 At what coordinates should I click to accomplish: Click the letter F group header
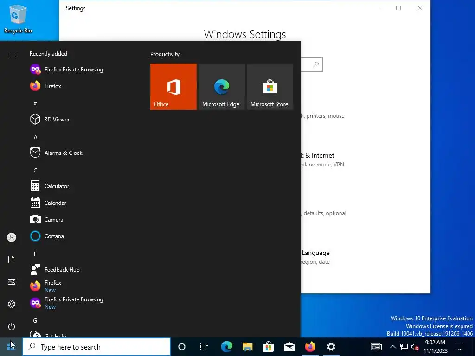coord(35,254)
